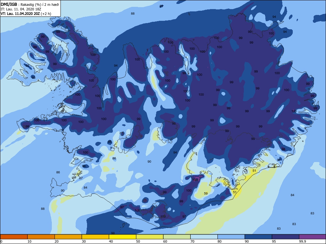Screen dimensions: 326x244
Task: Click the humidity value 91 on the map
Action: click(161, 6)
